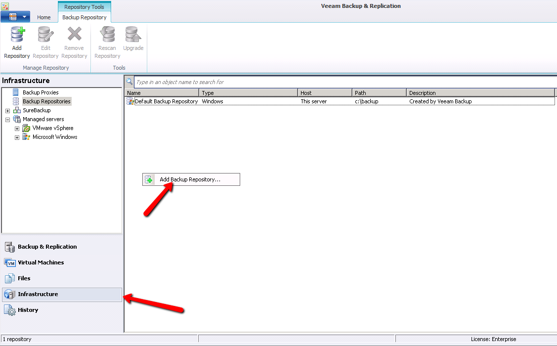The height and width of the screenshot is (346, 557).
Task: Click the '1 repository' status bar text
Action: coord(17,339)
